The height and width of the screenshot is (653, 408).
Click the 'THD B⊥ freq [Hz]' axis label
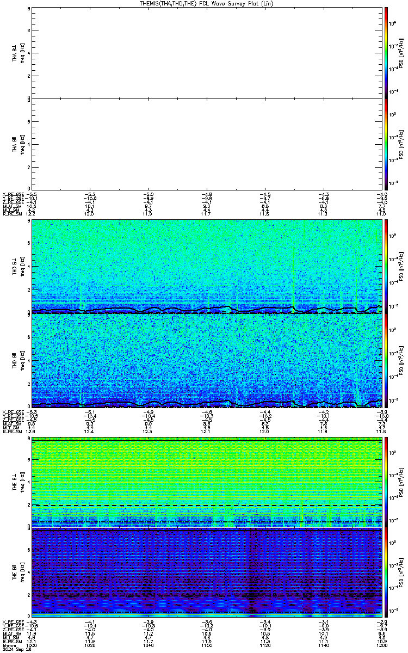pyautogui.click(x=18, y=267)
